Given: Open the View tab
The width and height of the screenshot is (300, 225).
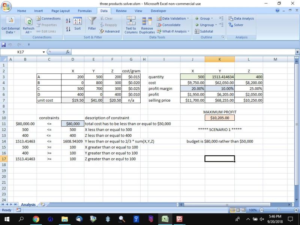Looking at the screenshot, I should point(138,11).
